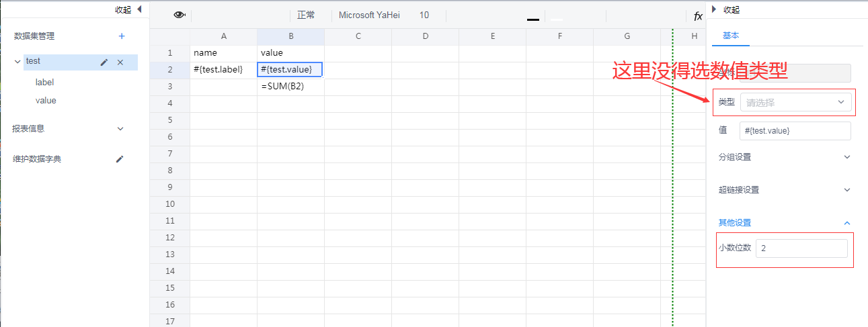Select cell B1 containing value
Viewport: 868px width, 327px height.
(290, 53)
